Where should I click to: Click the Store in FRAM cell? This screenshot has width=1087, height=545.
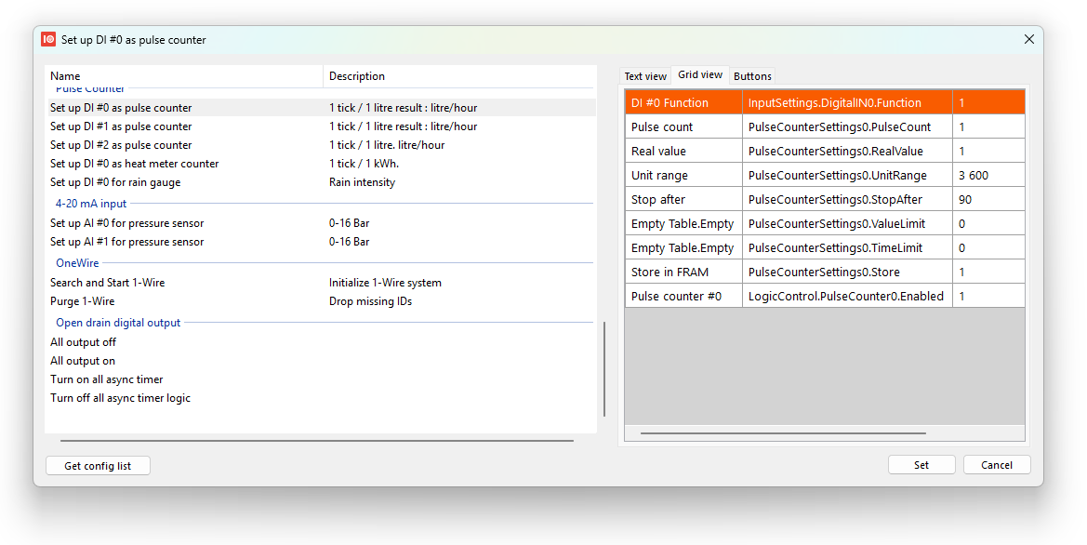pos(683,272)
